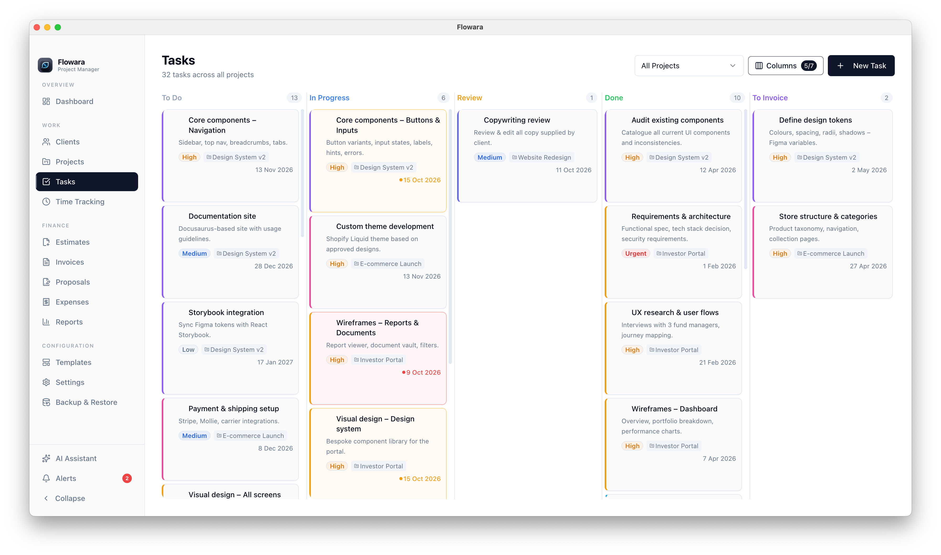Click the overdue 9 Oct 2026 date

(x=421, y=372)
